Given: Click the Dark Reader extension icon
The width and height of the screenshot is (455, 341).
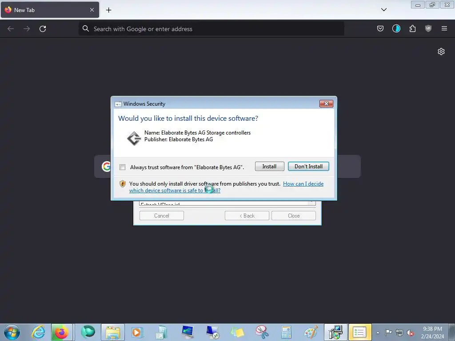Looking at the screenshot, I should click(x=396, y=28).
